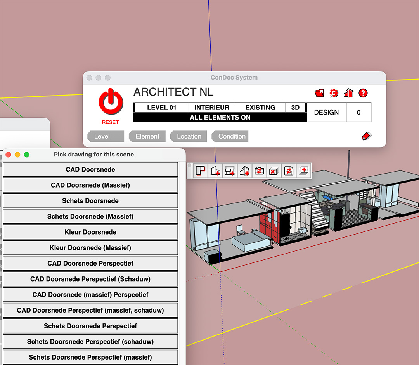
Task: Pick Schets Doorsnede (Massief) drawing
Action: tap(90, 216)
